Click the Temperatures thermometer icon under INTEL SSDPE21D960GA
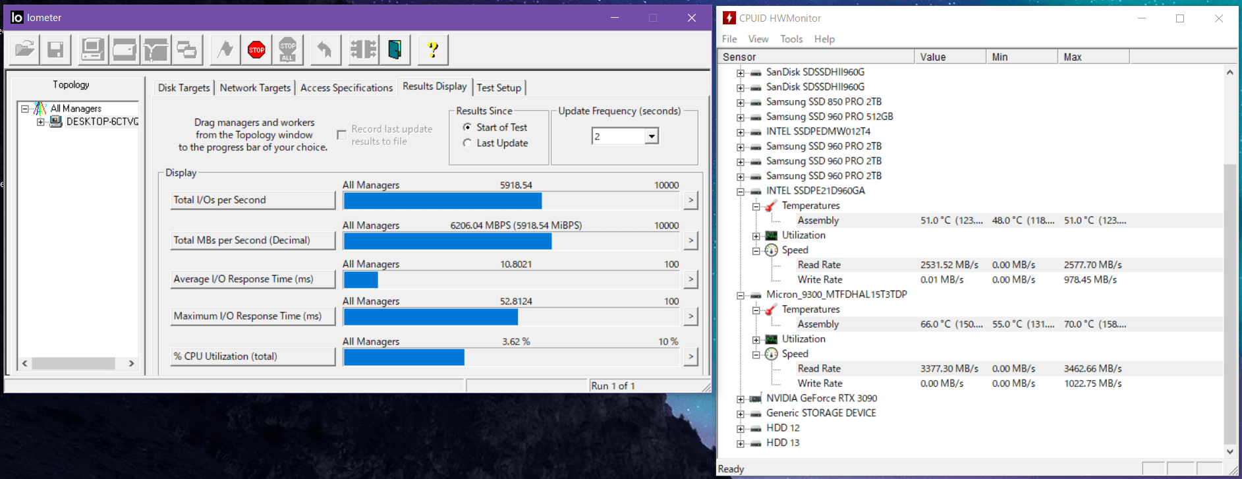This screenshot has width=1242, height=479. 770,206
